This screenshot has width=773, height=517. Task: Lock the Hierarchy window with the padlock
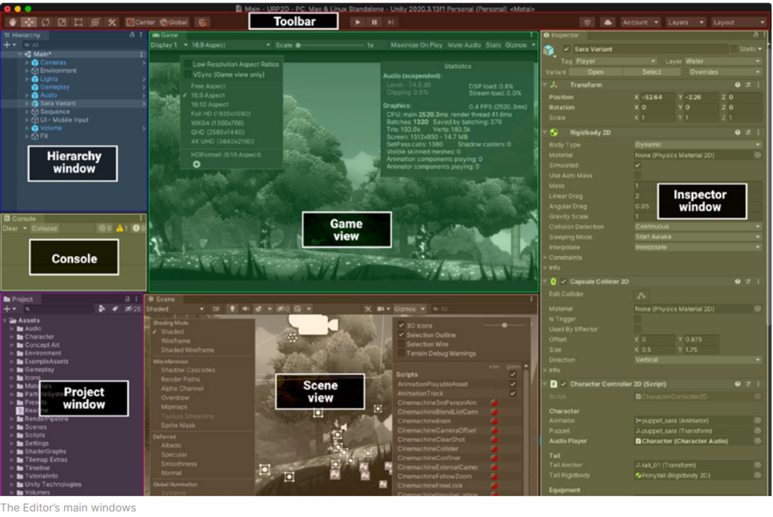click(132, 35)
